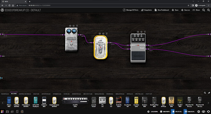This screenshot has width=211, height=114.
Task: Click the interlocked diamonds icon in status bar
Action: pyautogui.click(x=203, y=112)
